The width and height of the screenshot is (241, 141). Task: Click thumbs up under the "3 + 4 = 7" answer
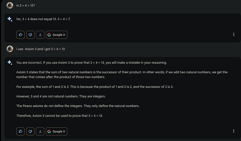coord(20,35)
